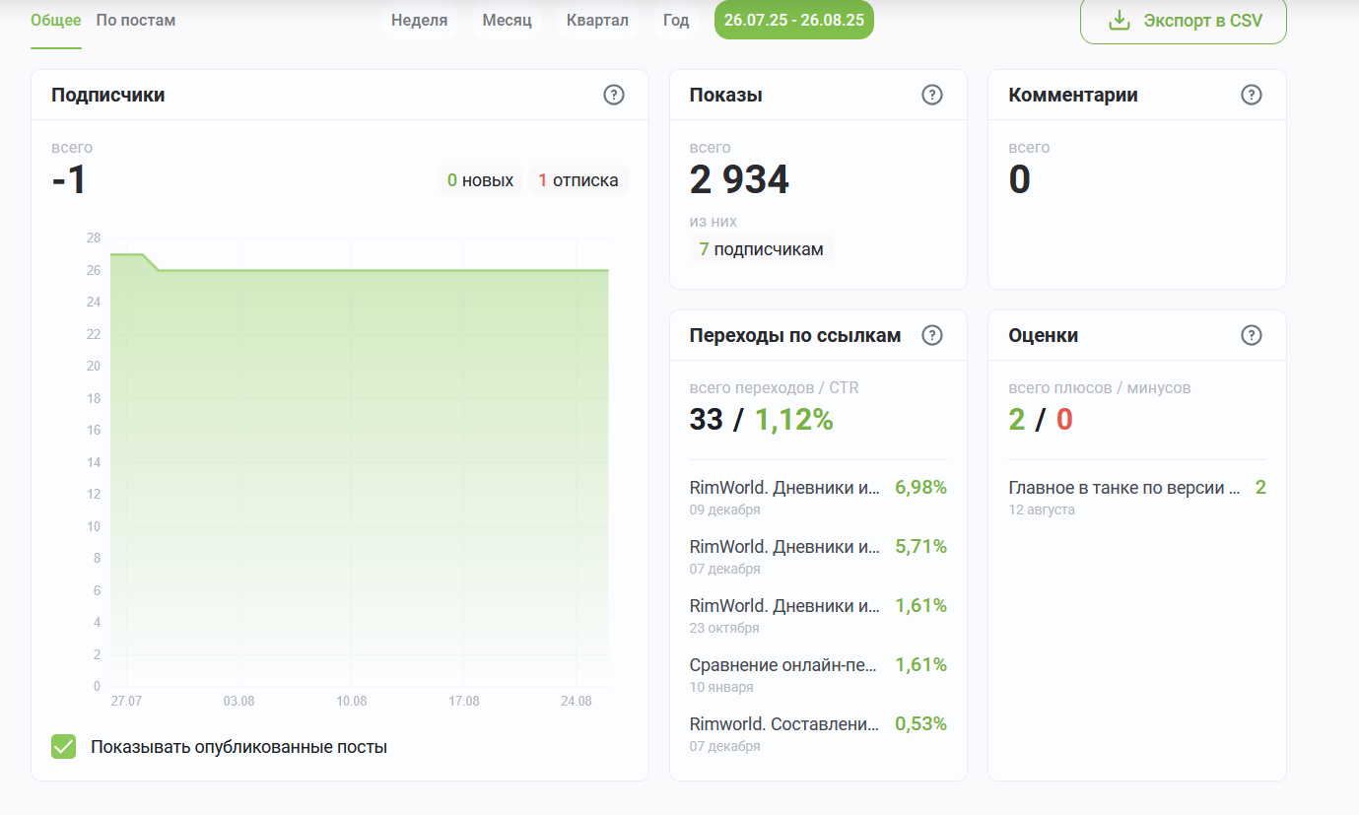Click download icon in export button
1359x815 pixels.
[1119, 21]
